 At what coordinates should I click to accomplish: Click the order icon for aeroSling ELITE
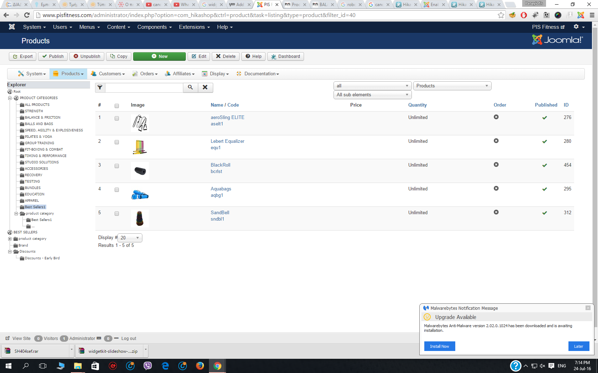(496, 117)
